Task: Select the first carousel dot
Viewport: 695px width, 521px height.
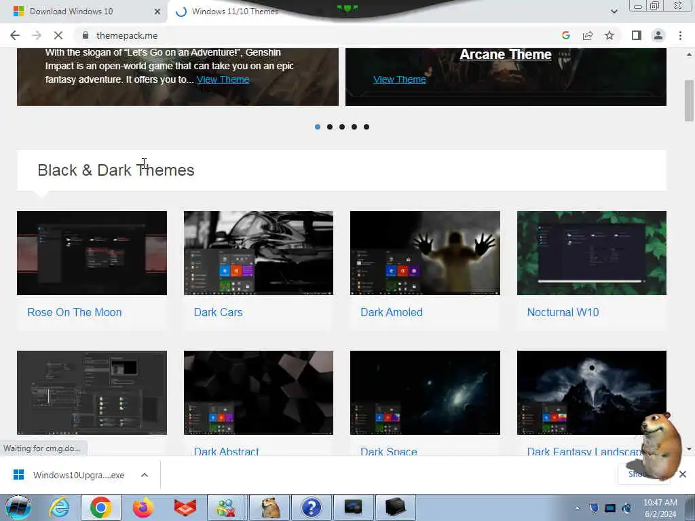Action: tap(318, 127)
